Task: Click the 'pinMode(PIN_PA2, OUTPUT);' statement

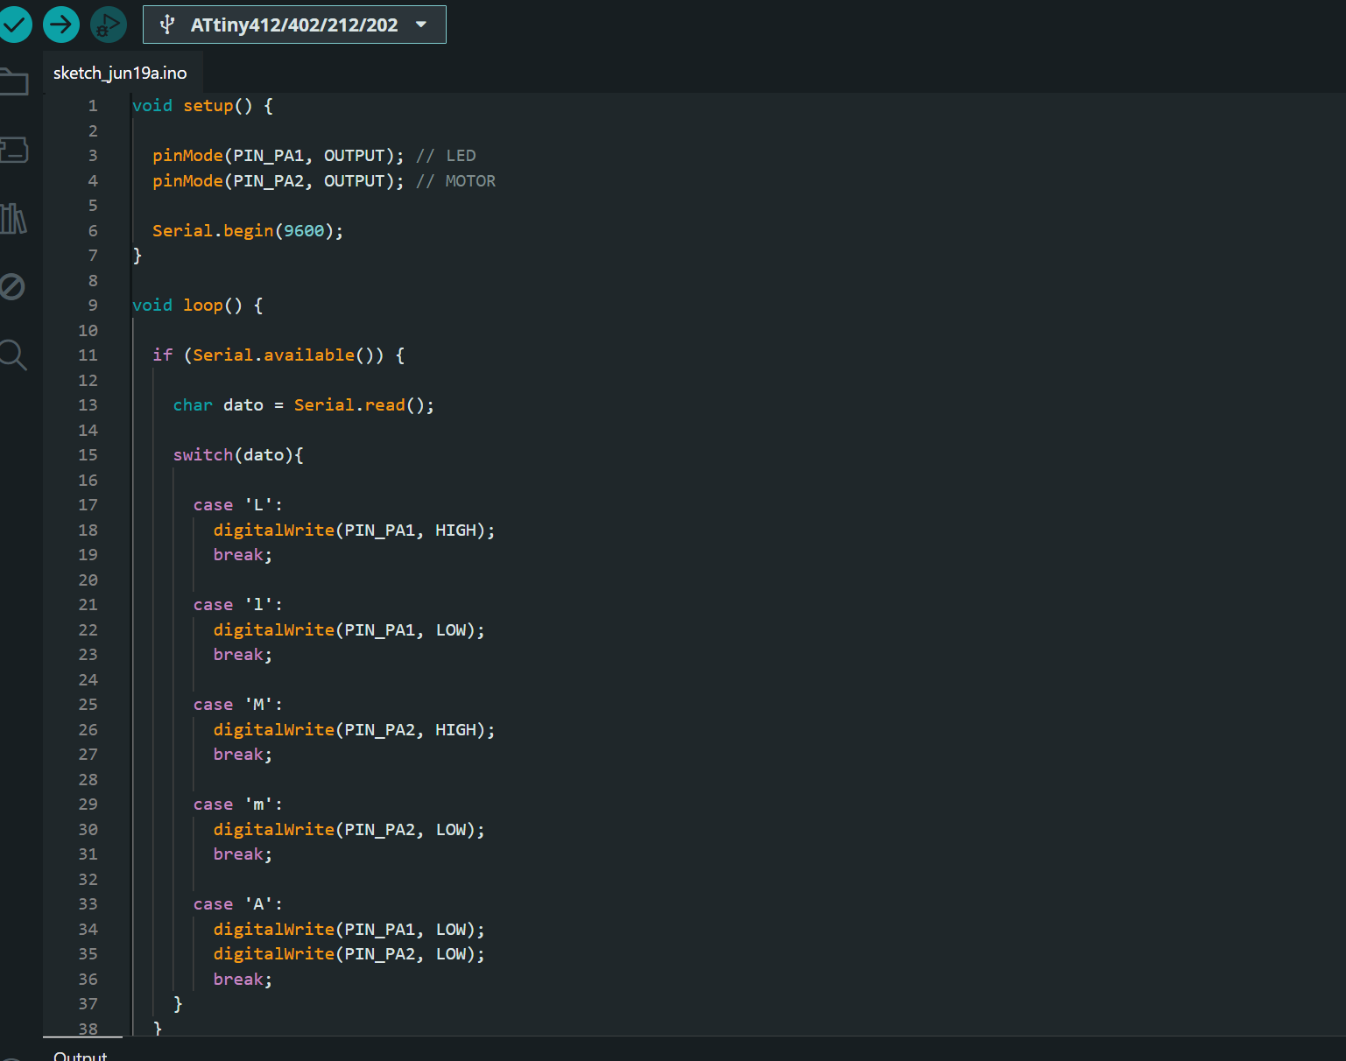Action: 278,181
